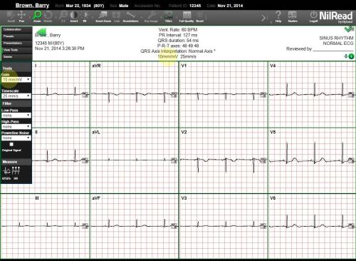This screenshot has width=356, height=261.
Task: Open the Gain dropdown showing 10 mm/mV
Action: (16, 79)
